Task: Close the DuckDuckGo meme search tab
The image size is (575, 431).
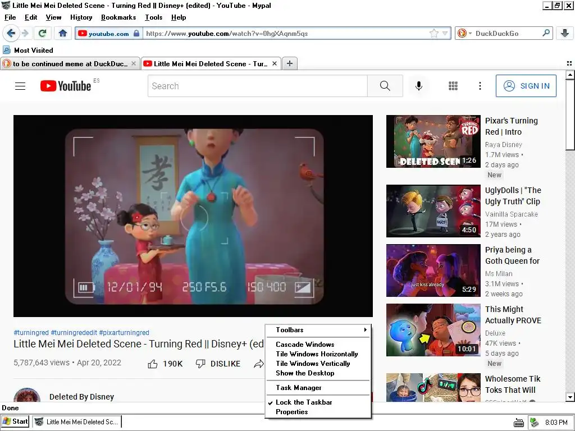Action: (134, 63)
